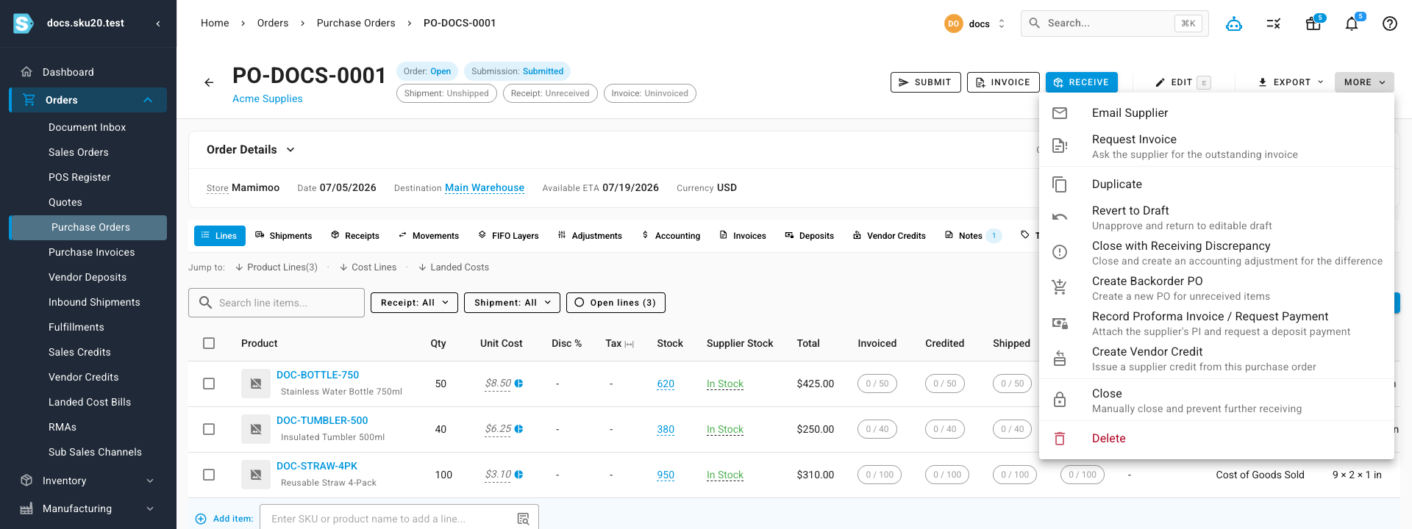Click the DOC-STRAW-4PK product image placeholder
The image size is (1412, 529).
(256, 475)
